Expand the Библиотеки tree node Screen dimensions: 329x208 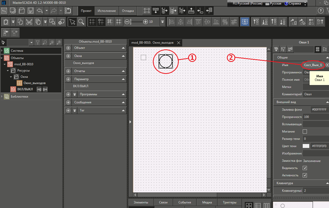coord(2,97)
